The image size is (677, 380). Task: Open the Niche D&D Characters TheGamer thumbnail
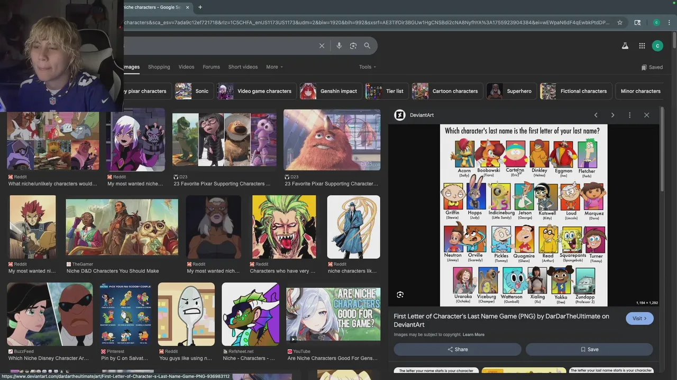pyautogui.click(x=122, y=227)
